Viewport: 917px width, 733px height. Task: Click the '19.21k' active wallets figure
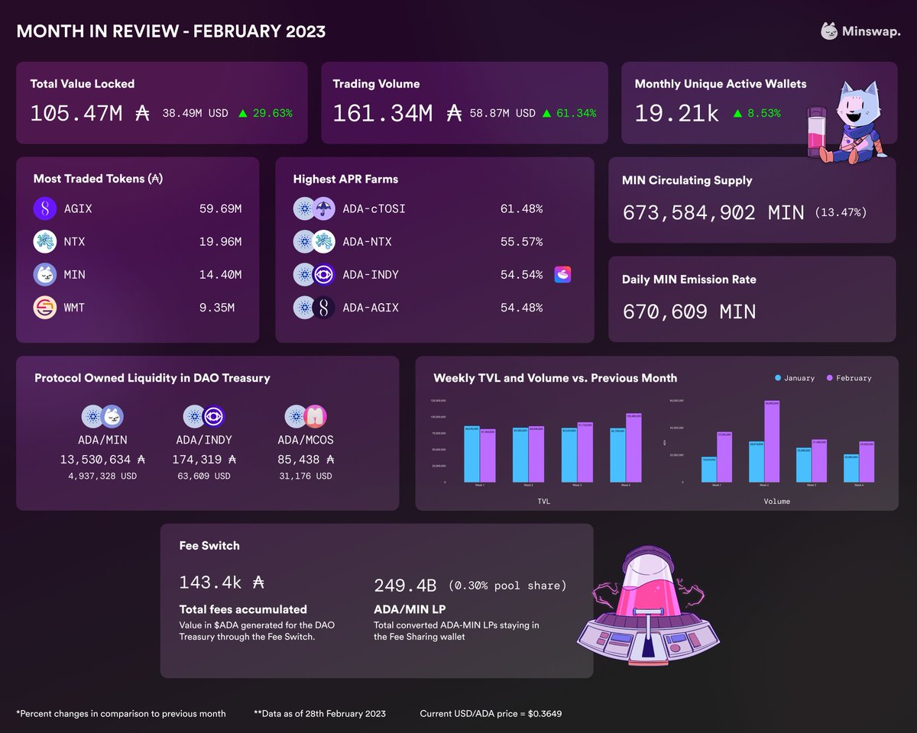pyautogui.click(x=677, y=114)
